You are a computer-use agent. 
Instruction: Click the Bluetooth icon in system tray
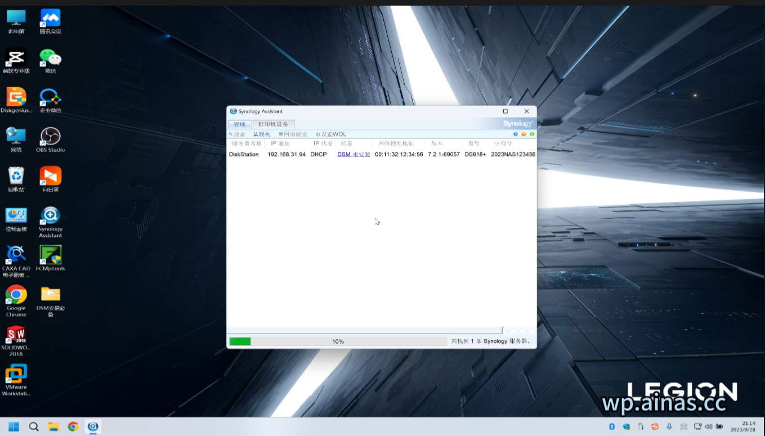[x=612, y=426]
